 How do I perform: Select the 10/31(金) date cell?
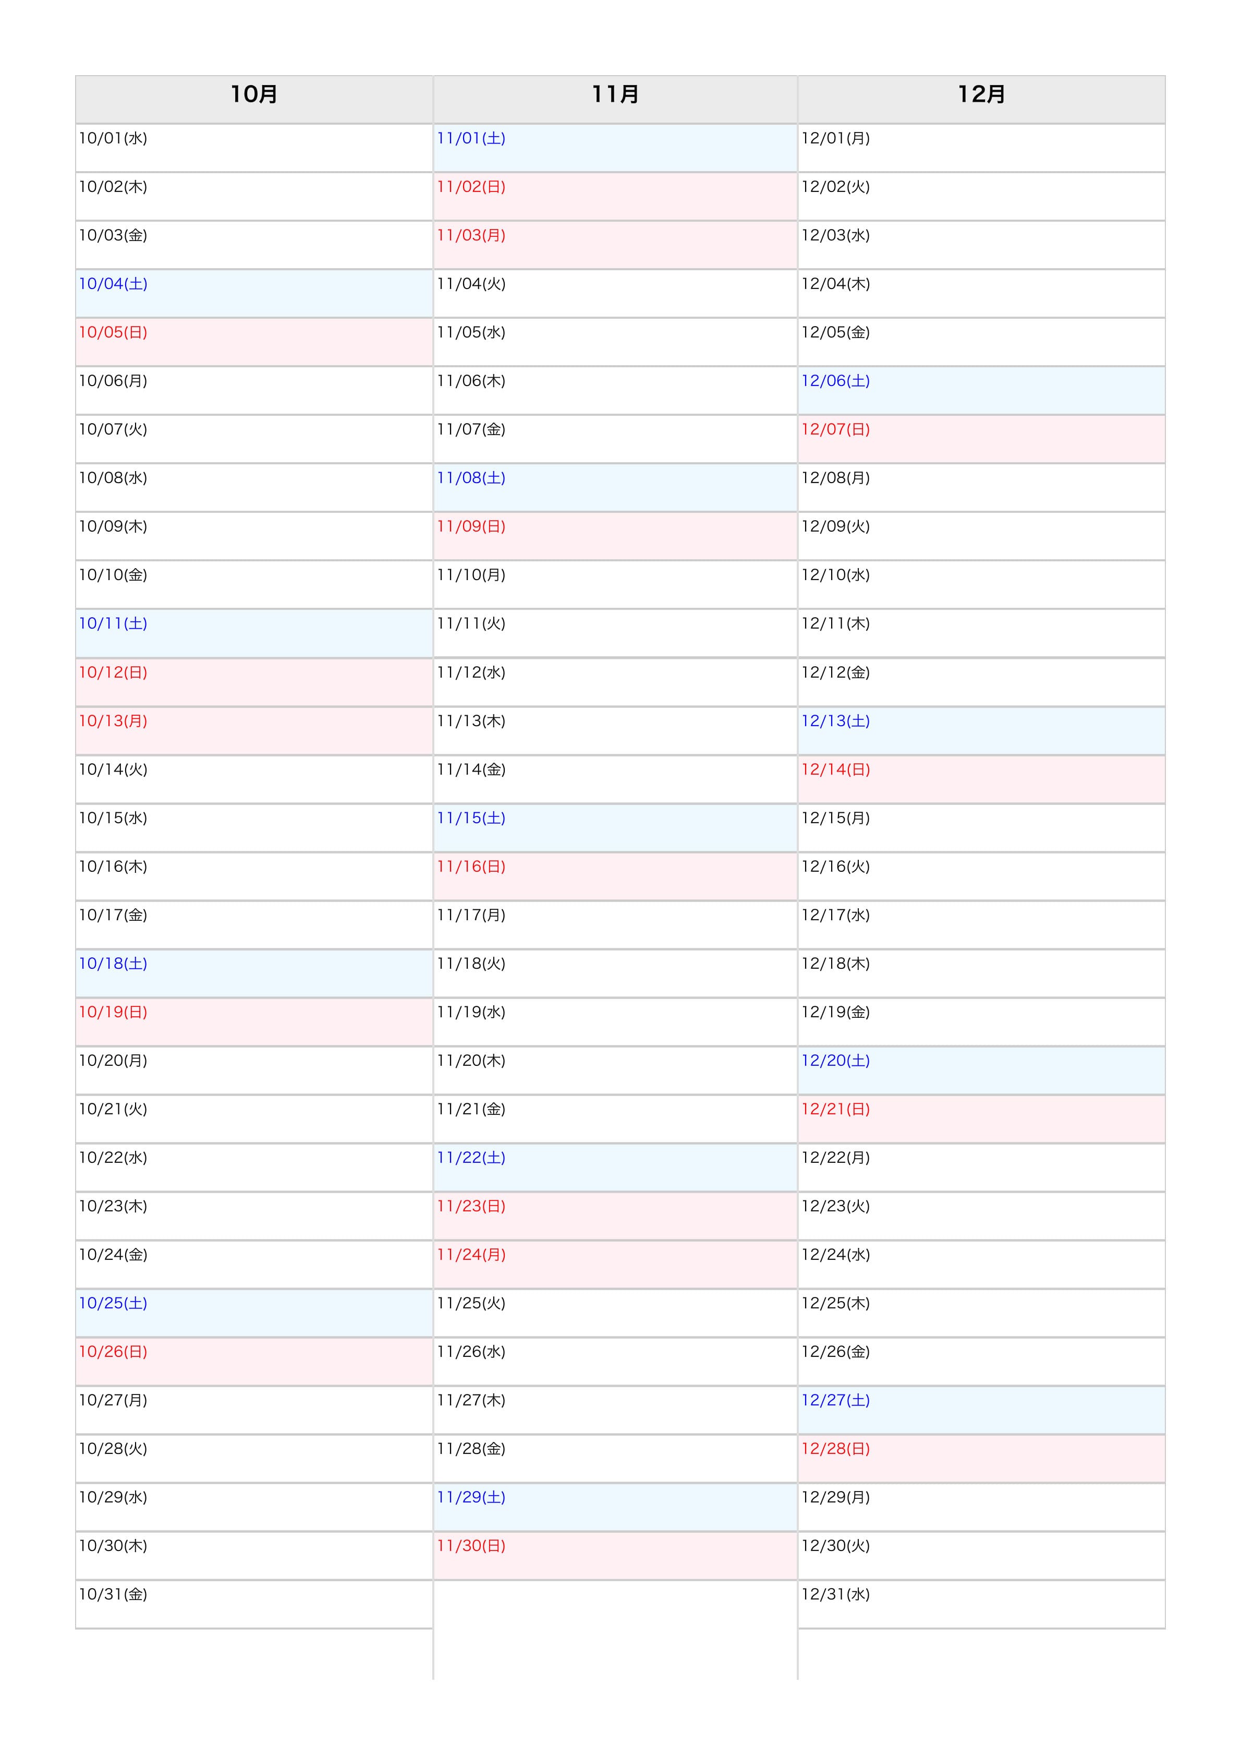(254, 1604)
